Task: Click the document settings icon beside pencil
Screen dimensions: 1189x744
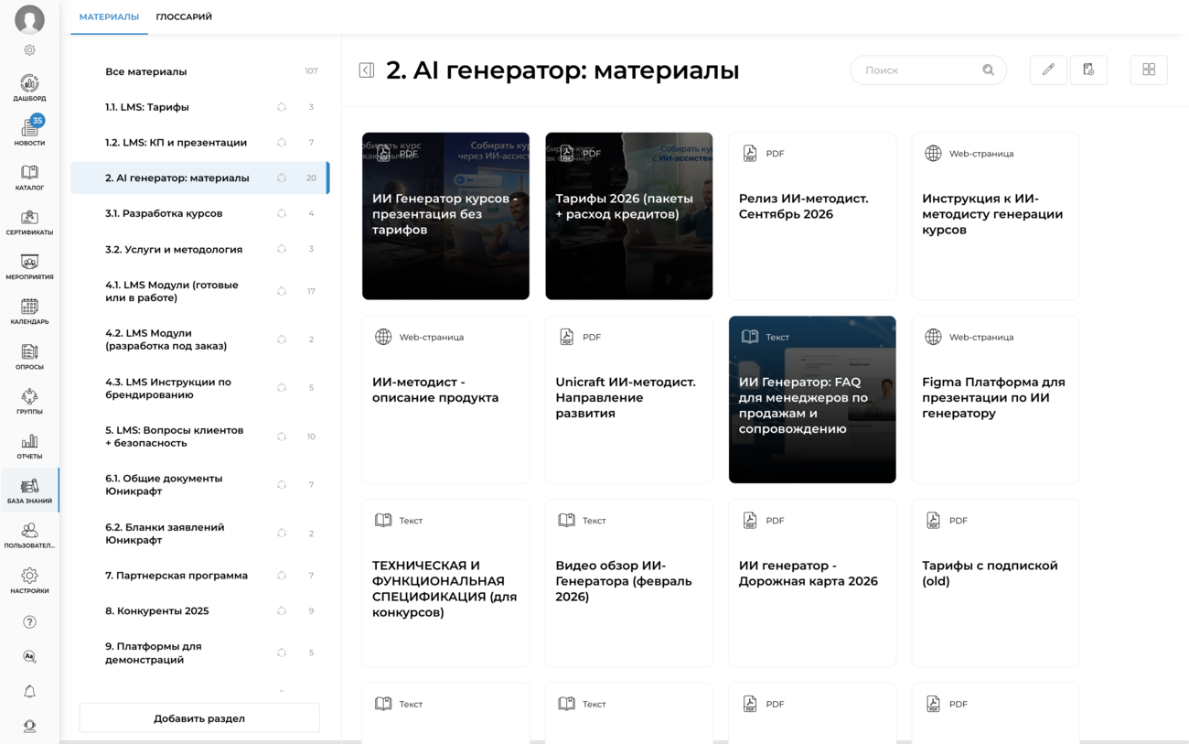Action: (1088, 70)
